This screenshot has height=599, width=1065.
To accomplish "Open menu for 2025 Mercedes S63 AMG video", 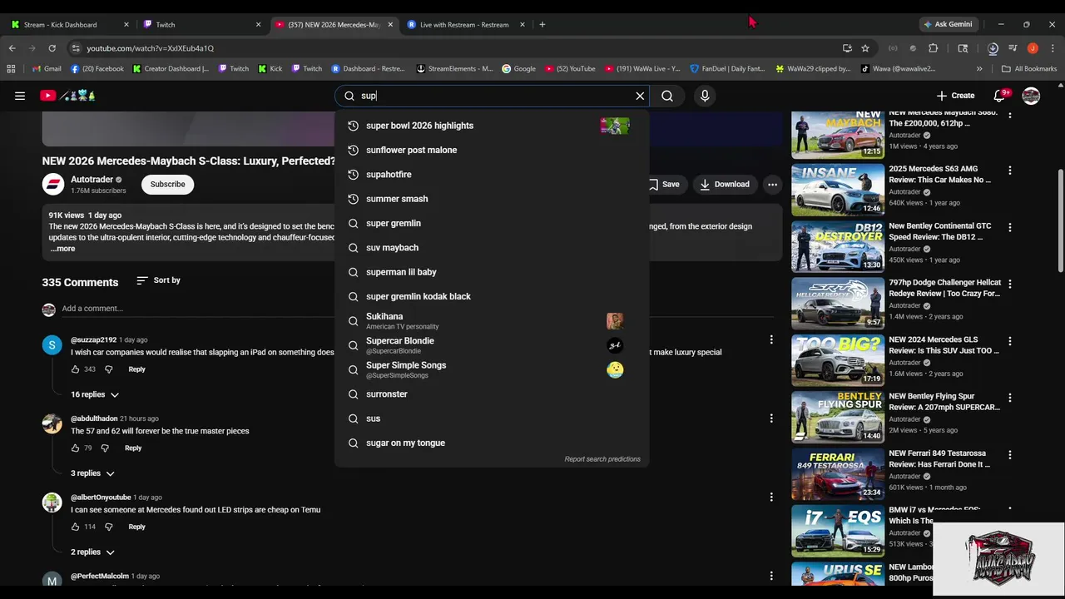I will pos(1010,171).
